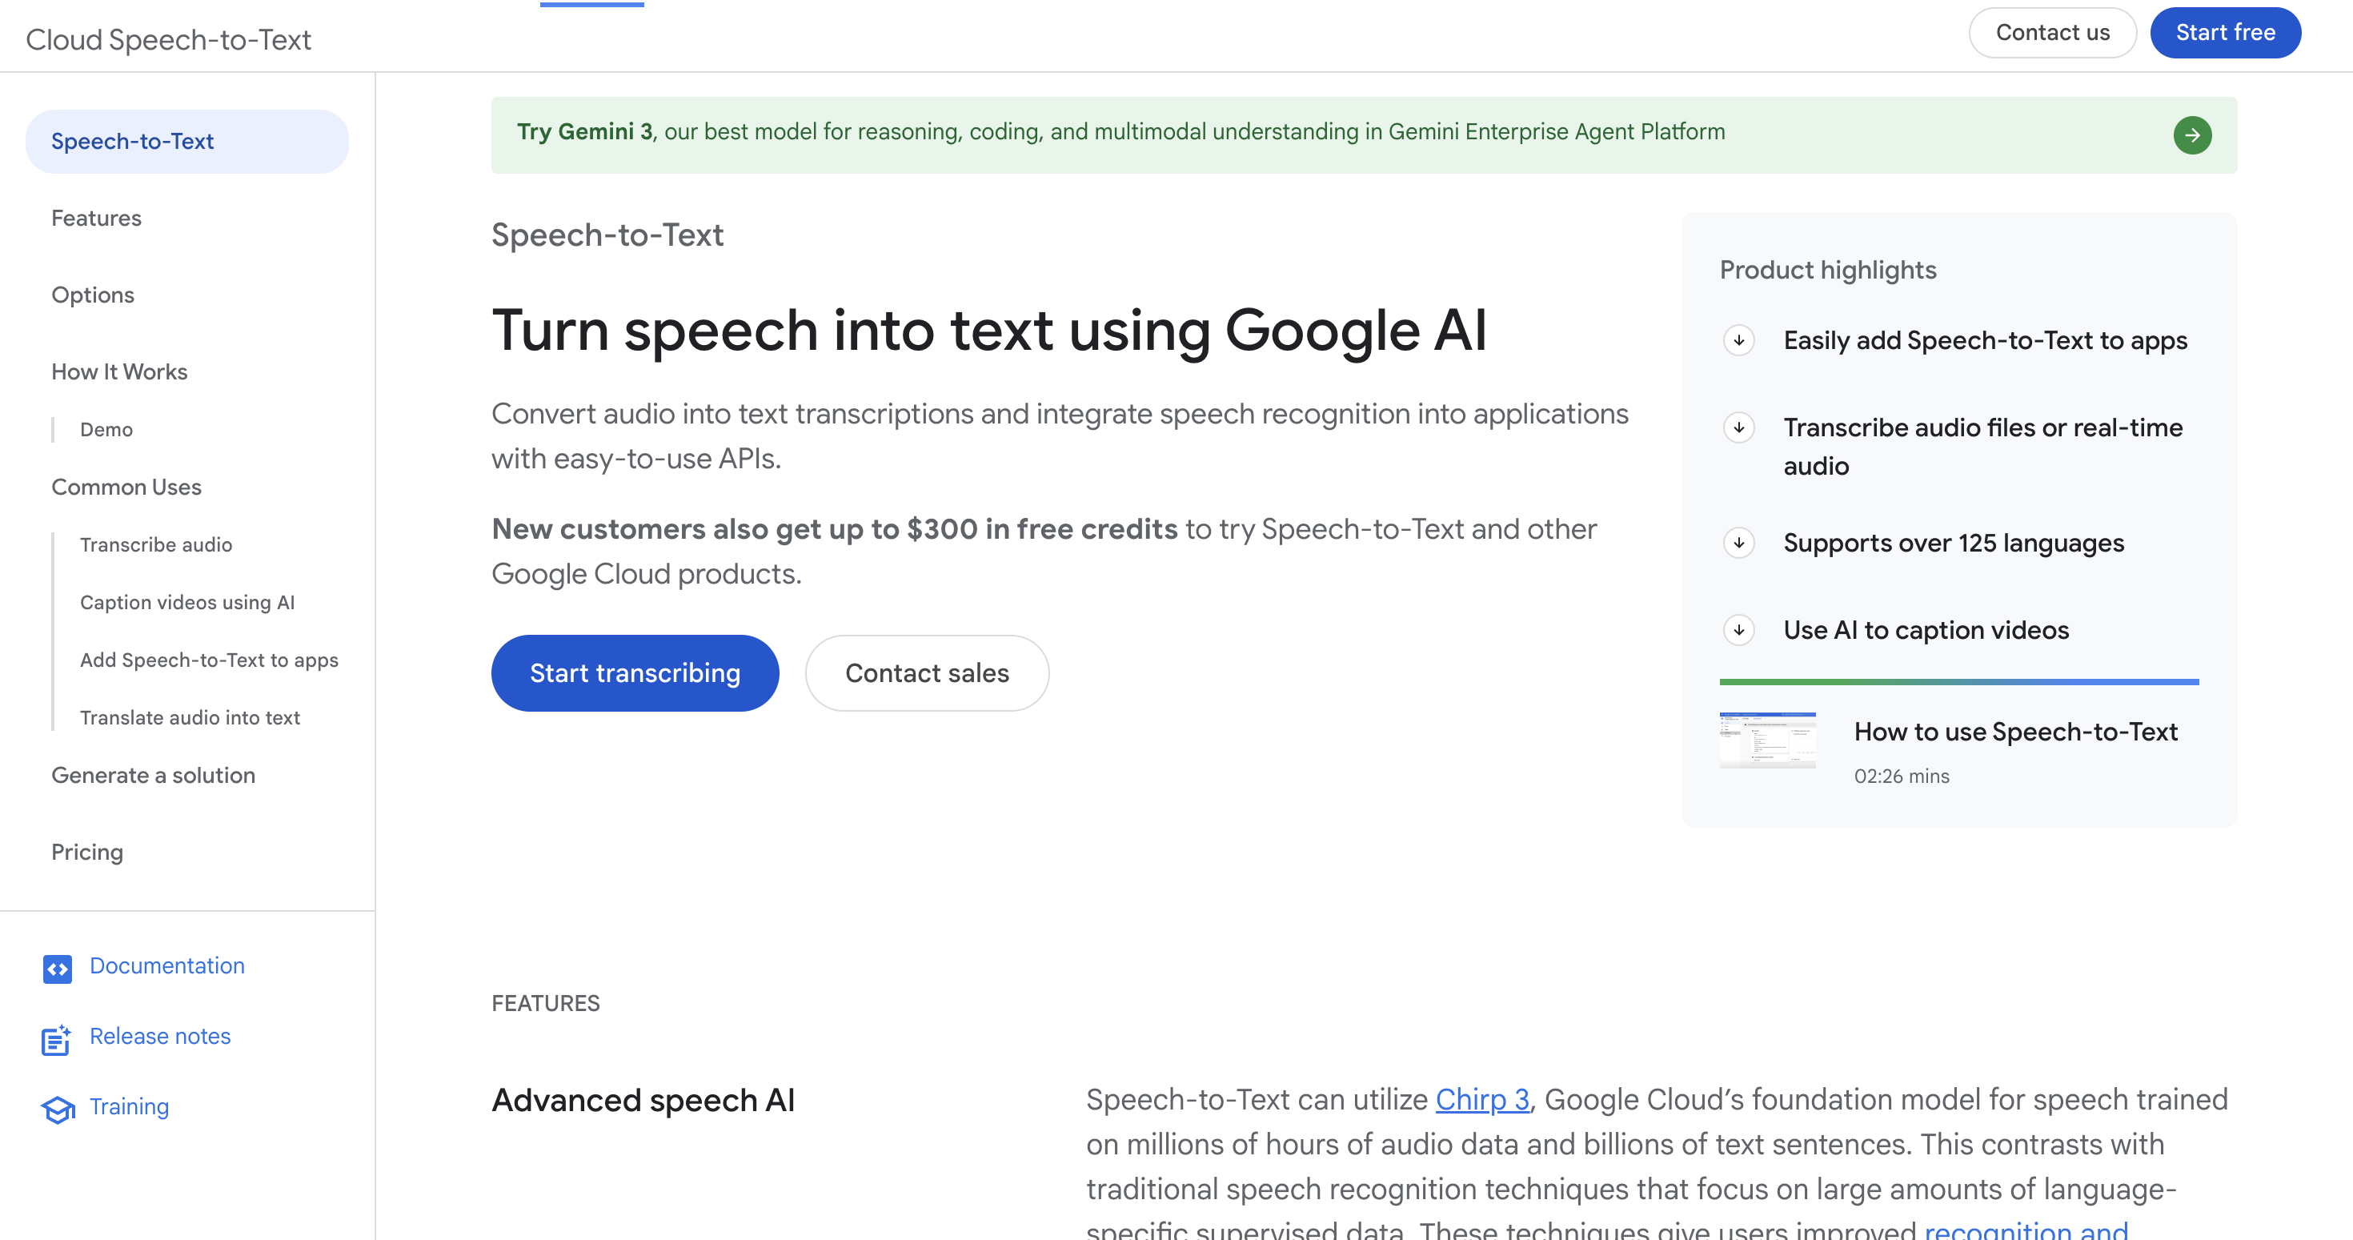Click the '02:26 mins' duration text
Image resolution: width=2353 pixels, height=1240 pixels.
coord(1901,776)
